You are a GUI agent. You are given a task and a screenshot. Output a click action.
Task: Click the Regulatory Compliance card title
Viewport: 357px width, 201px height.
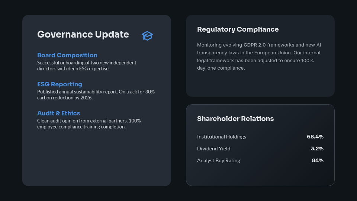click(x=238, y=29)
